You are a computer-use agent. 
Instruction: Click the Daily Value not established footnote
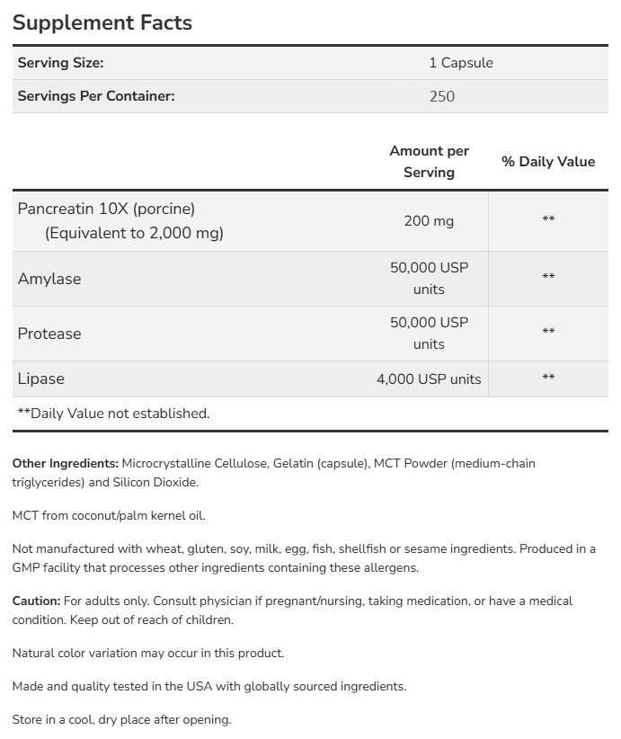113,414
